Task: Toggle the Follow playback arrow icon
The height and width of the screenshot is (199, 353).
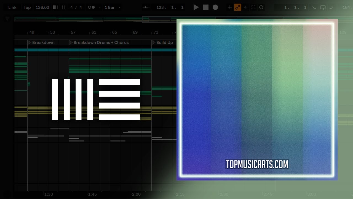Action: click(x=146, y=7)
